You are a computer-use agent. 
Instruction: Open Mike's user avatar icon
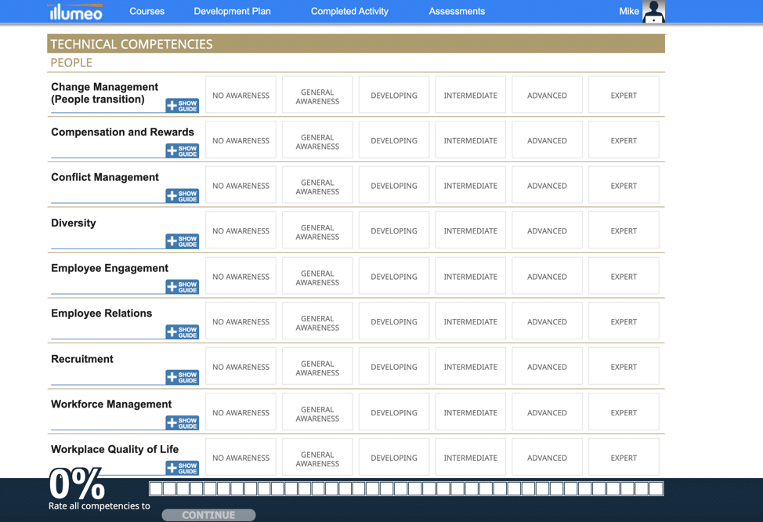click(653, 12)
